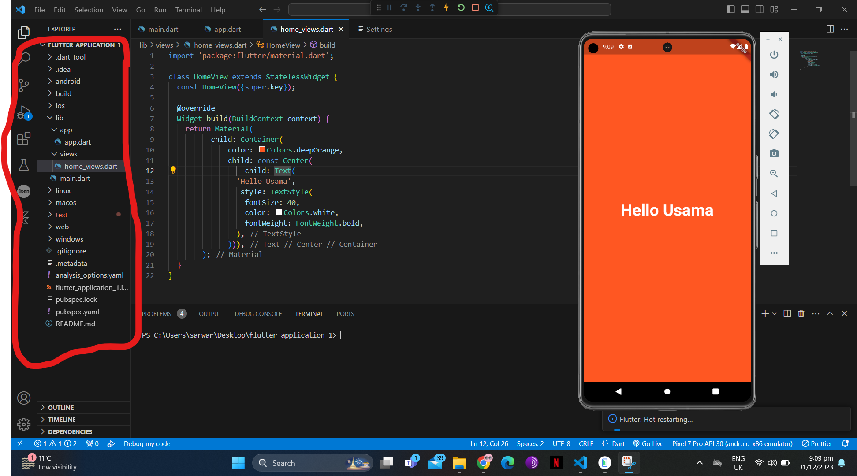
Task: Kill the terminal with trash icon
Action: 801,313
